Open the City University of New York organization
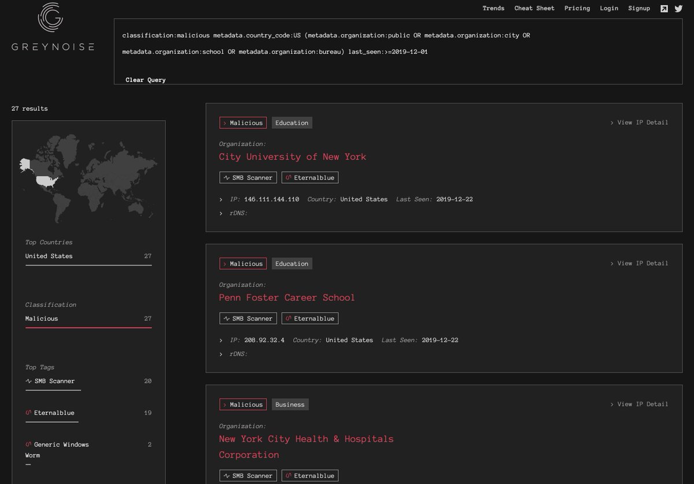Viewport: 694px width, 484px height. 293,157
